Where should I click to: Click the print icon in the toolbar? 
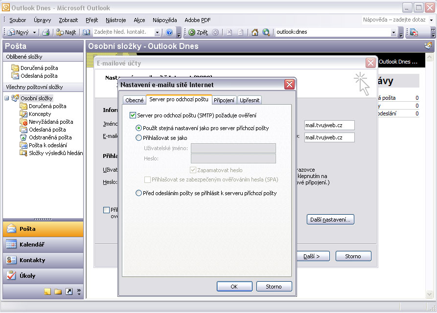point(46,32)
